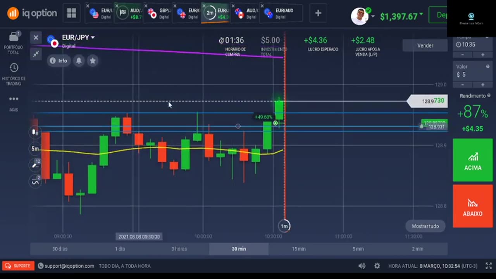Decrease Valor amount with minus

point(463,84)
